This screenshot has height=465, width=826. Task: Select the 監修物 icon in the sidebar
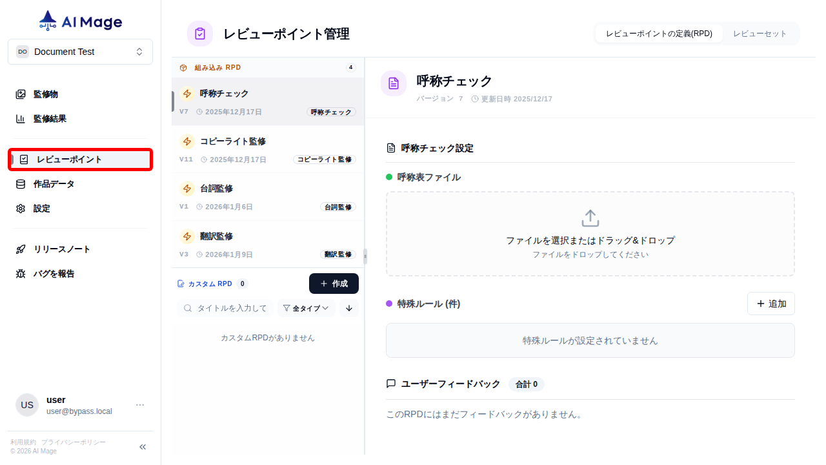tap(21, 94)
